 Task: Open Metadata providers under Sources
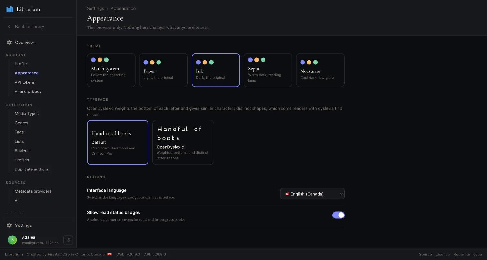(x=33, y=191)
